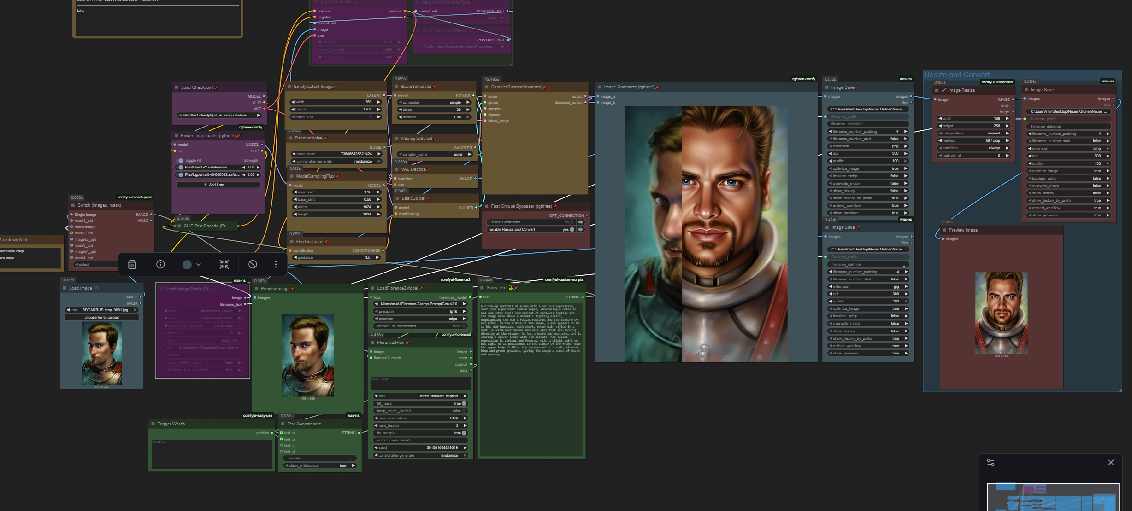The width and height of the screenshot is (1132, 511).
Task: Click the Load Checkpoint node title
Action: point(197,87)
